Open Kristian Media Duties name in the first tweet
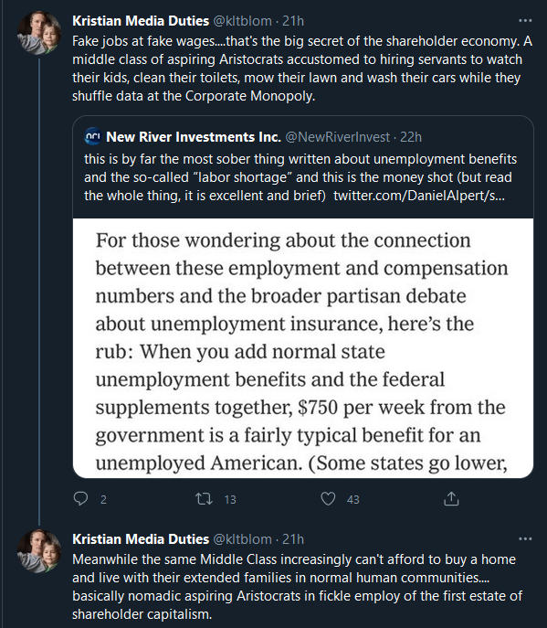Image resolution: width=547 pixels, height=628 pixels. tap(141, 20)
